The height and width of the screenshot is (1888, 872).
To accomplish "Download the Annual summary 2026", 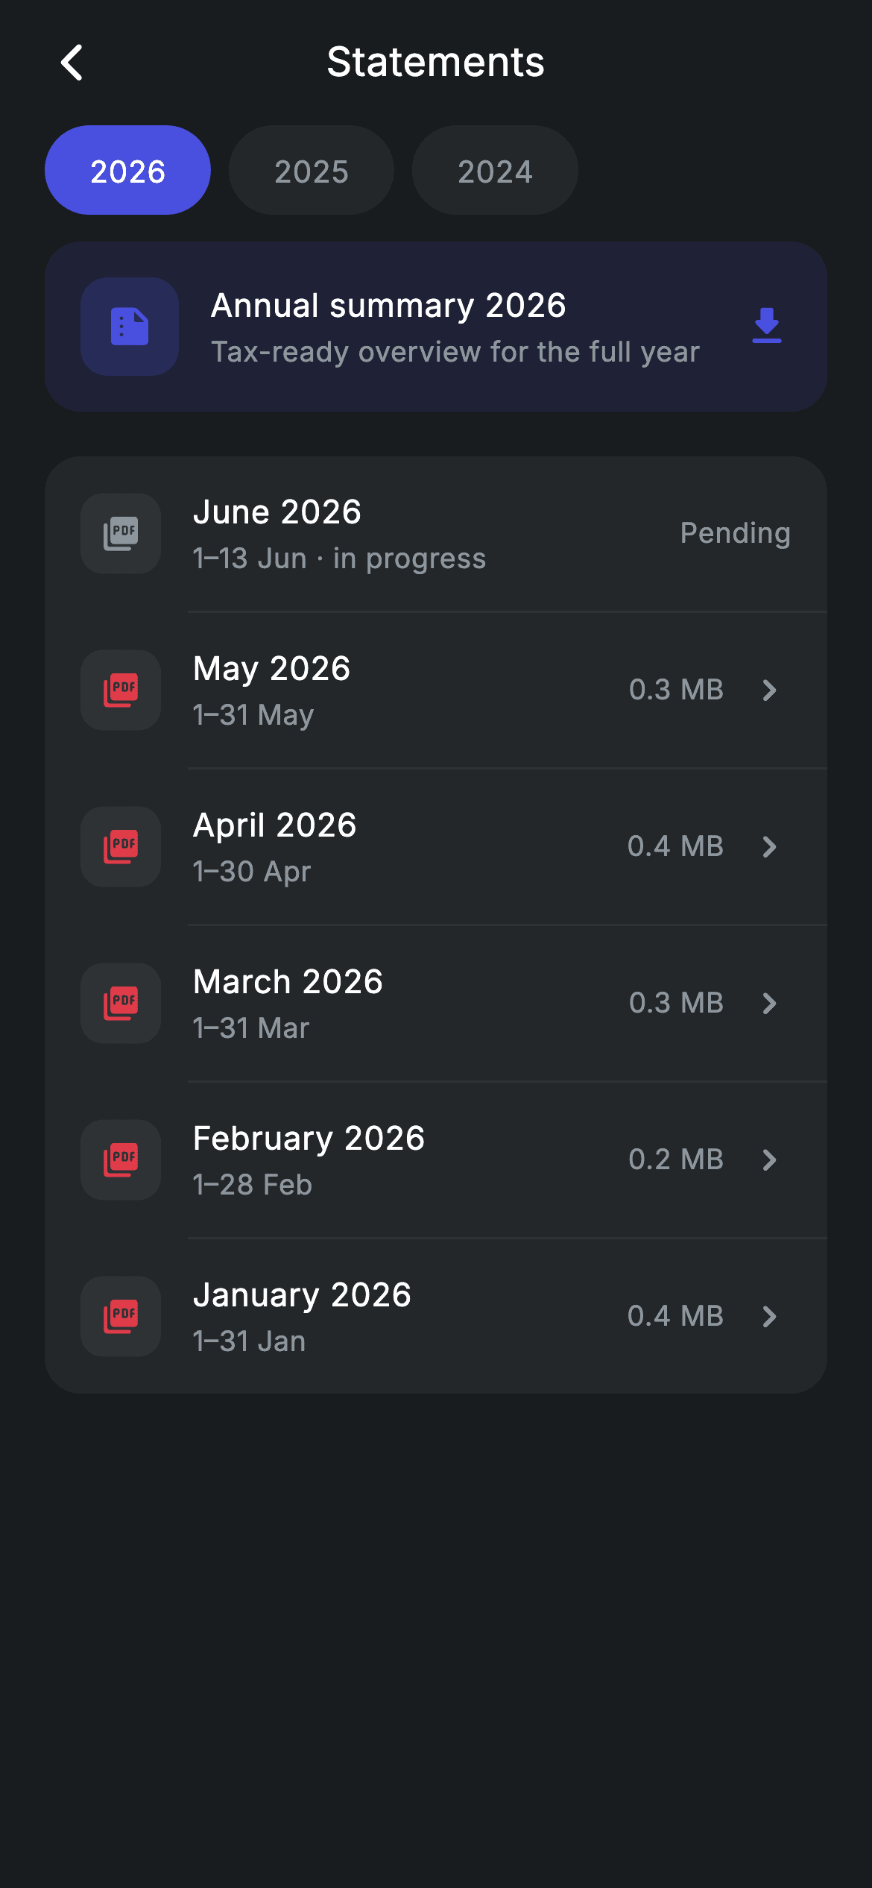I will 766,326.
